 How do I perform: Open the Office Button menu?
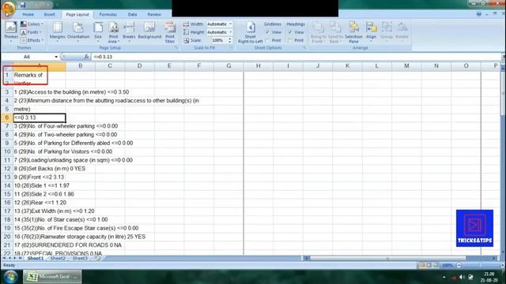[x=8, y=8]
